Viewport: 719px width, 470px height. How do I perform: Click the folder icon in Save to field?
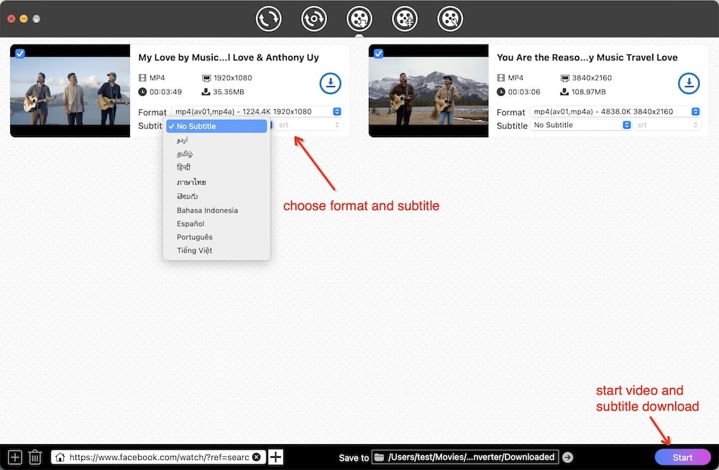pyautogui.click(x=379, y=457)
